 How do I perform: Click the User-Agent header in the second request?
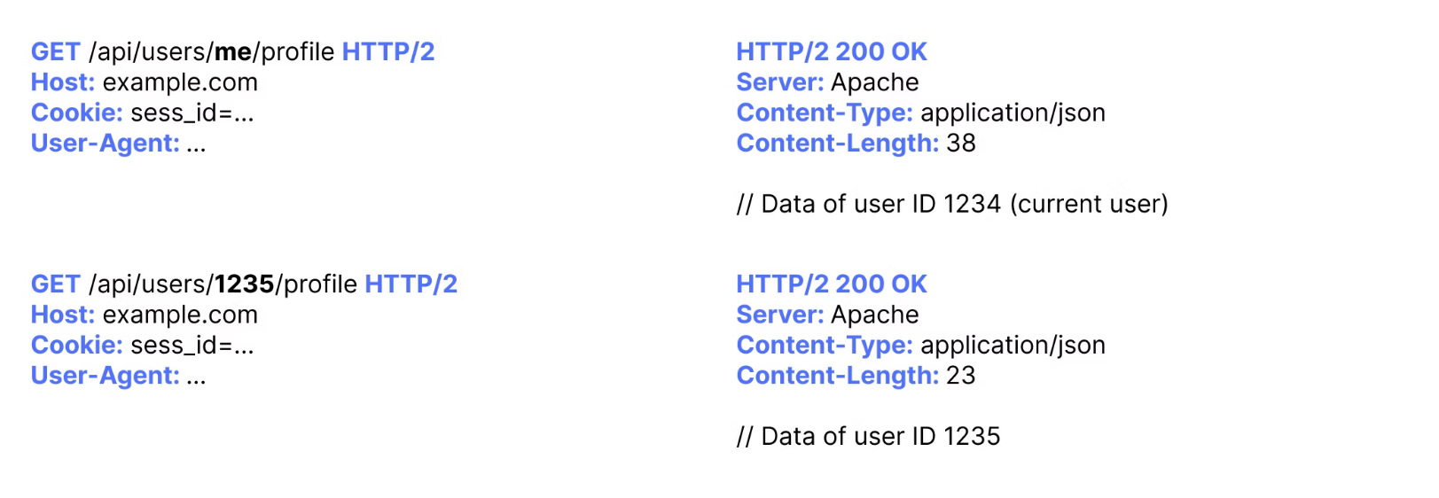(x=105, y=376)
